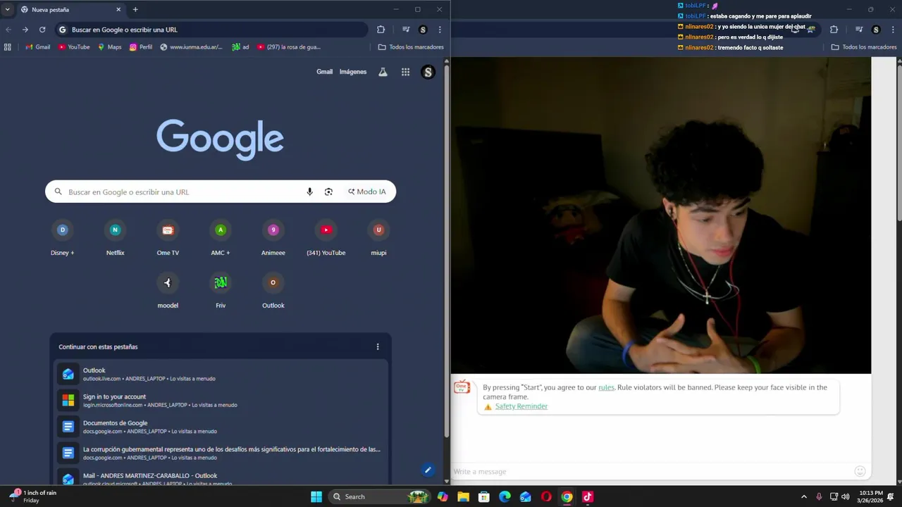Click the Google search box
Image resolution: width=902 pixels, height=507 pixels.
pyautogui.click(x=221, y=192)
